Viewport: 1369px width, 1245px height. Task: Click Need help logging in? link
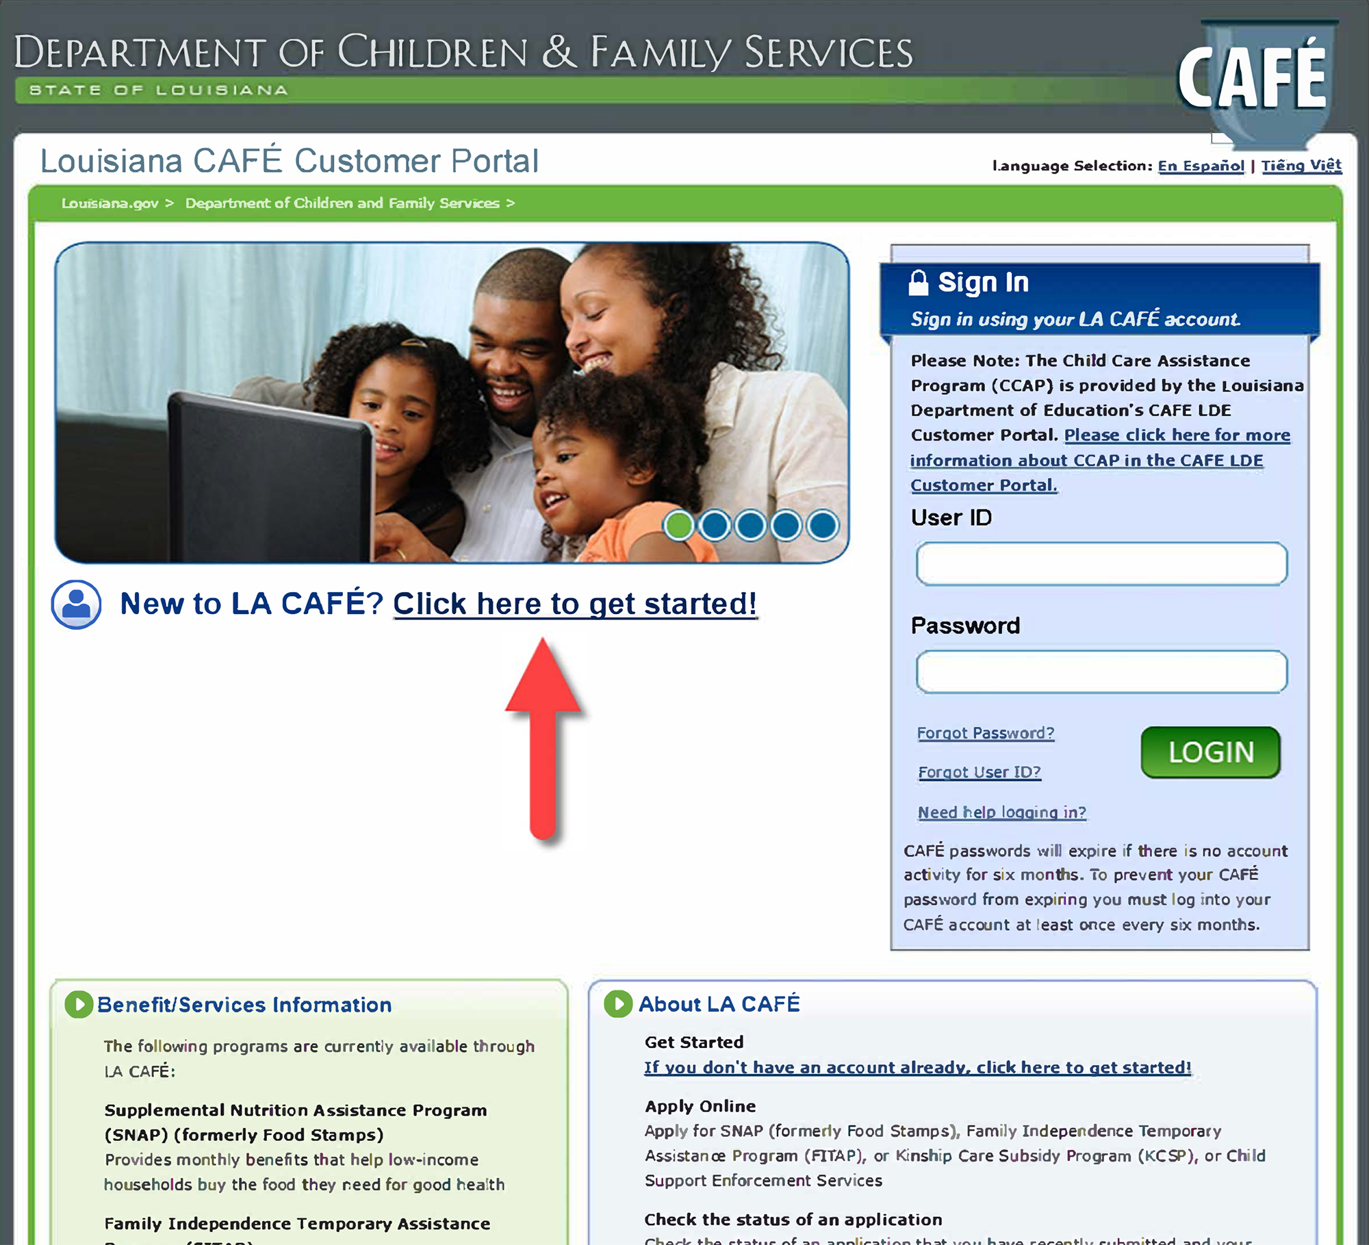click(x=1001, y=811)
